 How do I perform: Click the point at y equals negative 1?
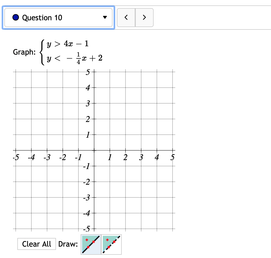point(95,166)
